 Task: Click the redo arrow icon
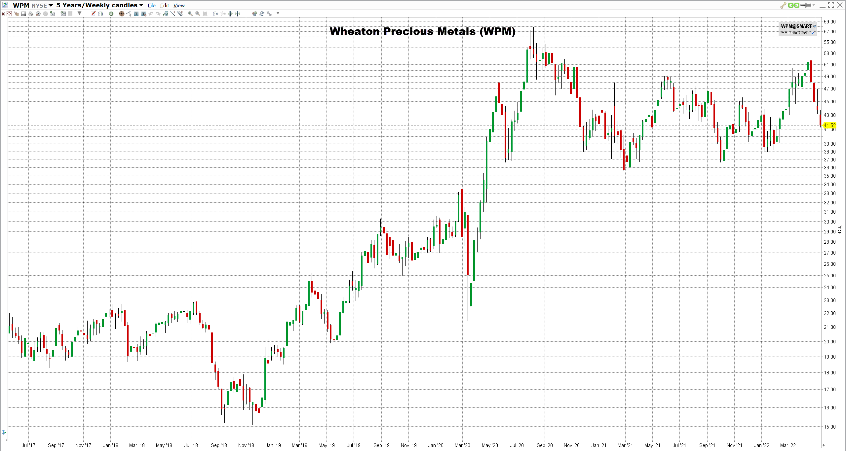[158, 14]
